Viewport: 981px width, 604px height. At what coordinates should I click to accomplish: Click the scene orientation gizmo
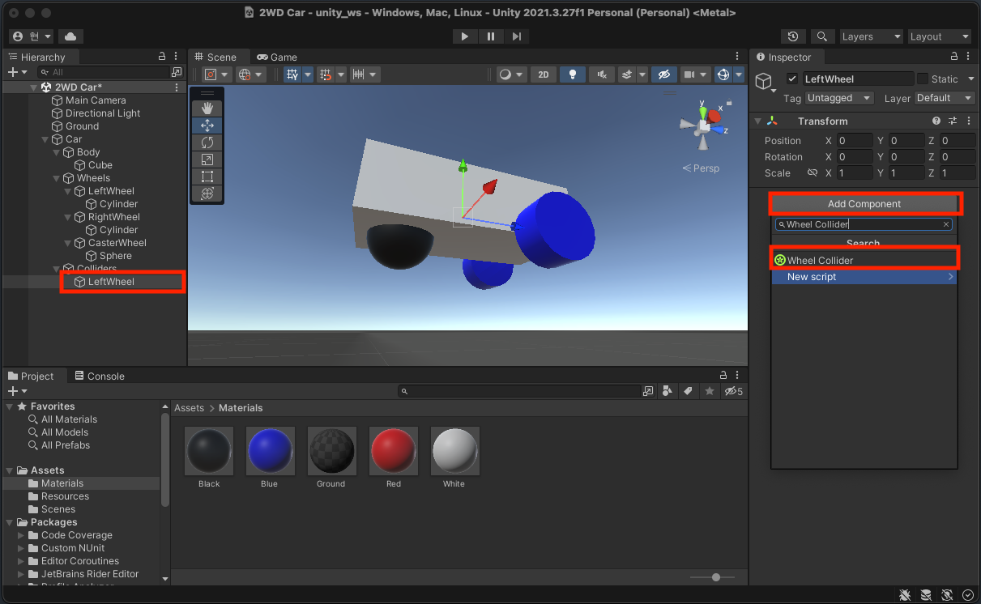coord(704,125)
